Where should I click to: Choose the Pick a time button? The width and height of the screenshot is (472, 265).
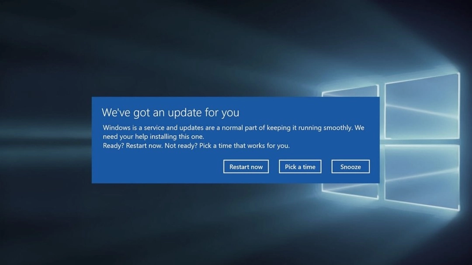tap(300, 167)
